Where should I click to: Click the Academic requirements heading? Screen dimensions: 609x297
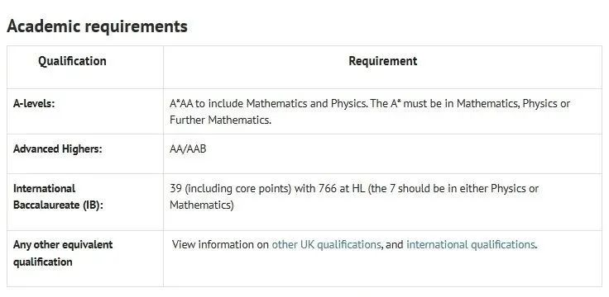(97, 26)
